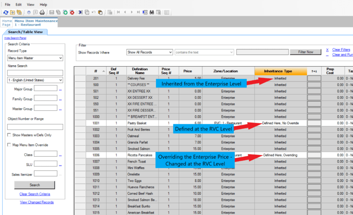
Task: Jump to the last record icon
Action: [138, 12]
